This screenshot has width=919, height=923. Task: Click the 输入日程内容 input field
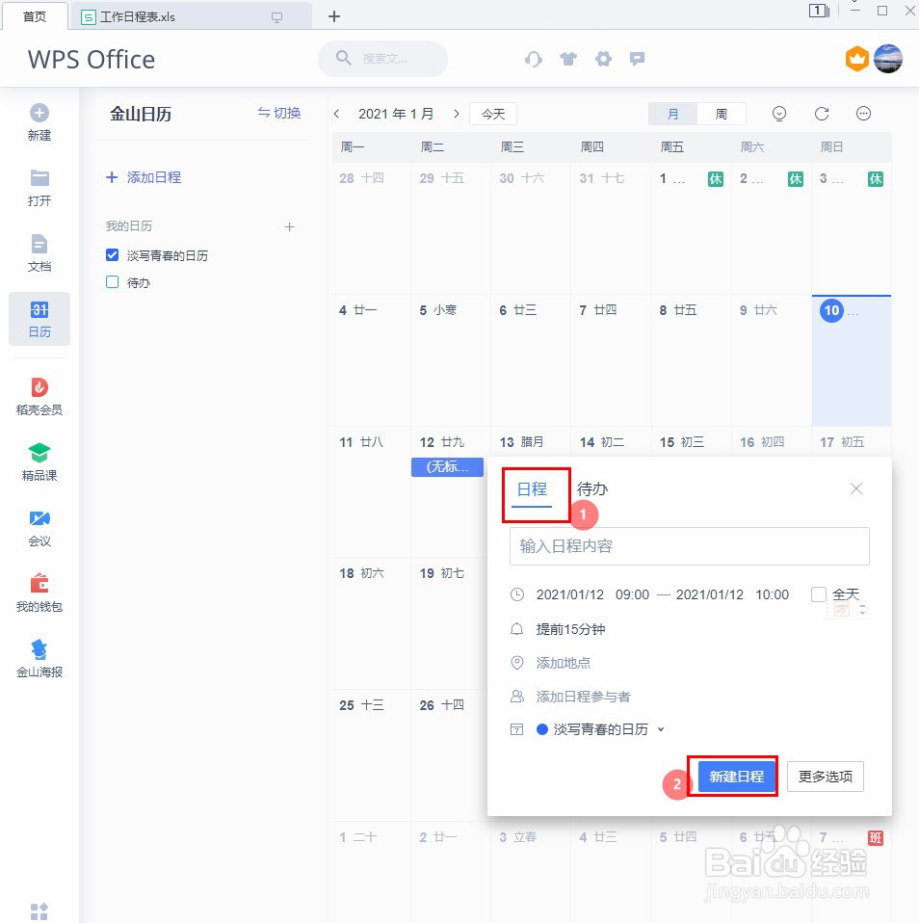tap(689, 546)
